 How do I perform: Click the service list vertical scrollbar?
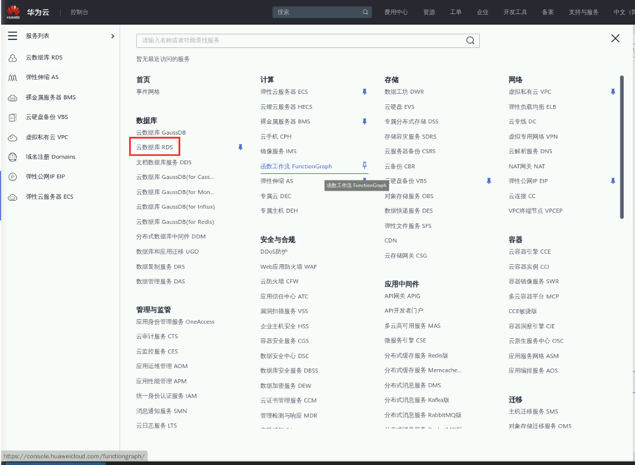tap(622, 147)
